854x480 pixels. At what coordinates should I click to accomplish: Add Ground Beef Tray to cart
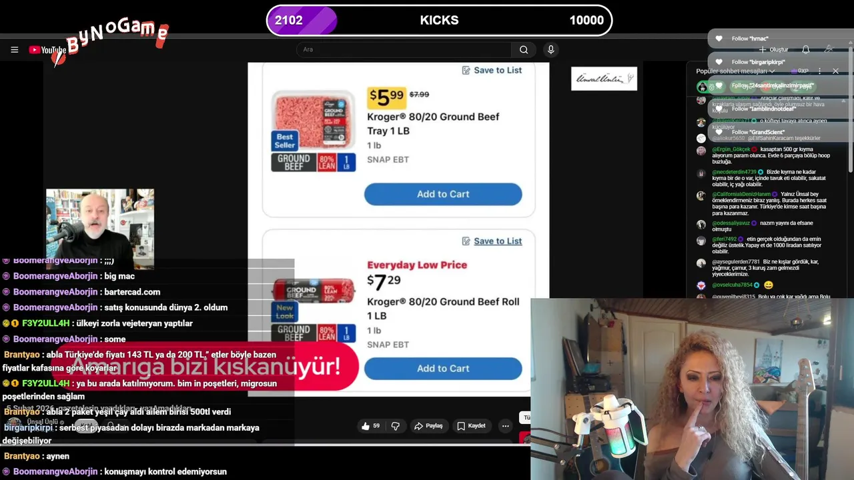coord(443,194)
